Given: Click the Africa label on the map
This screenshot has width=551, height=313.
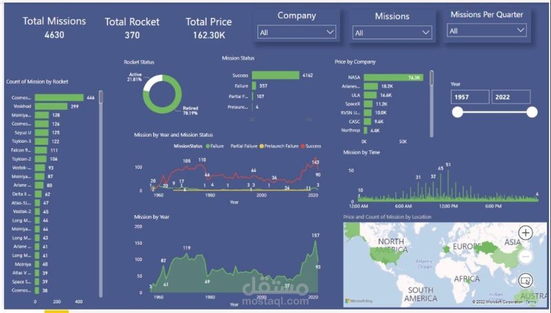Looking at the screenshot, I should tap(467, 279).
